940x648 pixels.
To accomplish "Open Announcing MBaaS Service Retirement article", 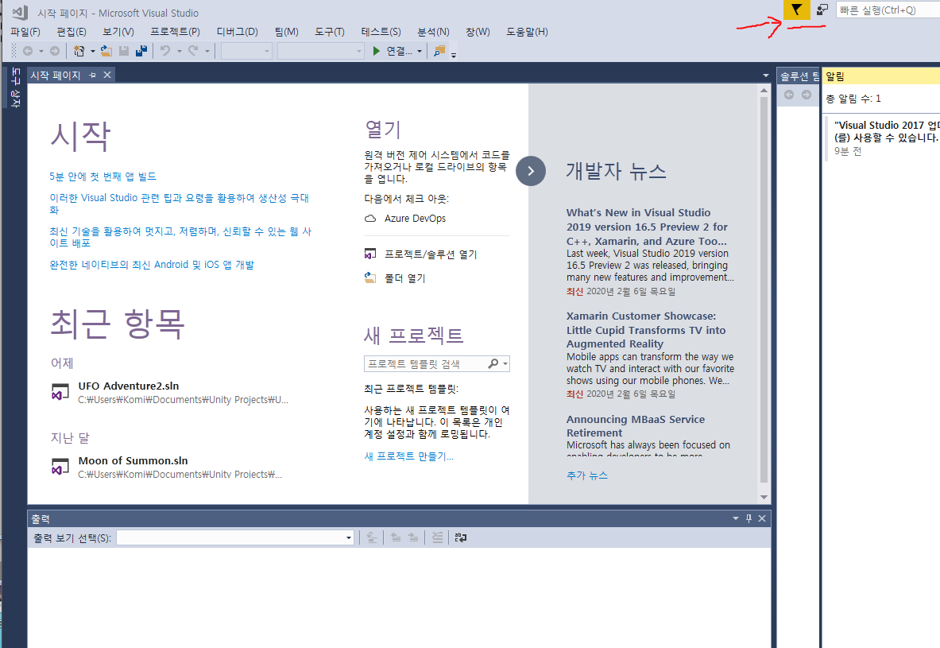I will (x=636, y=426).
